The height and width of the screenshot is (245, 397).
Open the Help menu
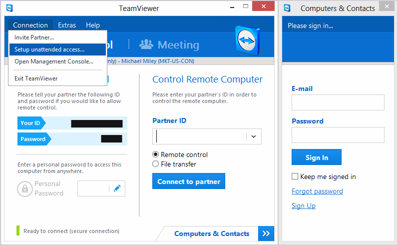coord(93,25)
